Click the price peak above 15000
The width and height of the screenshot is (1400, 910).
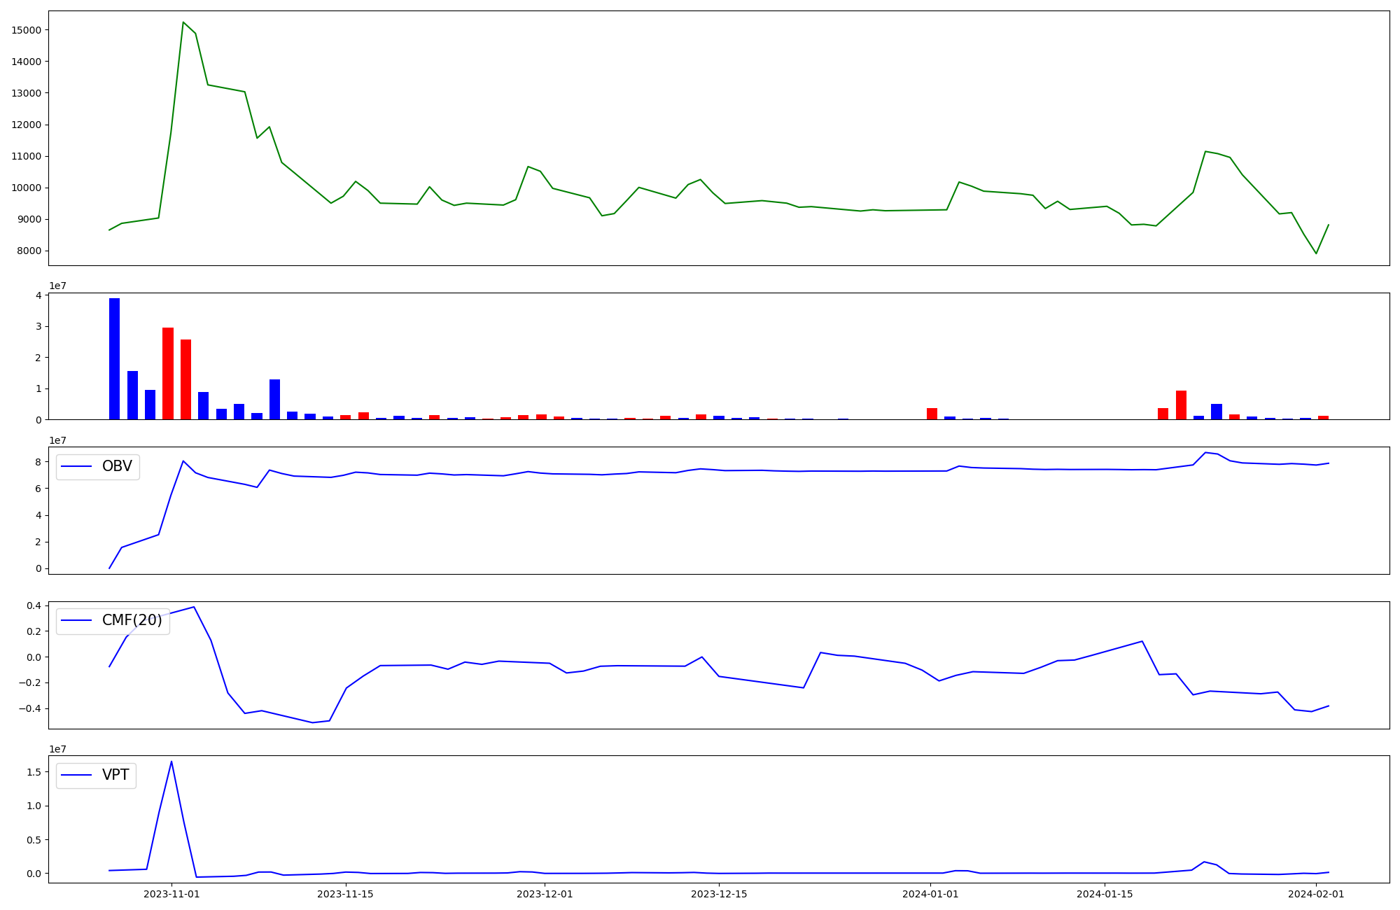pos(183,22)
